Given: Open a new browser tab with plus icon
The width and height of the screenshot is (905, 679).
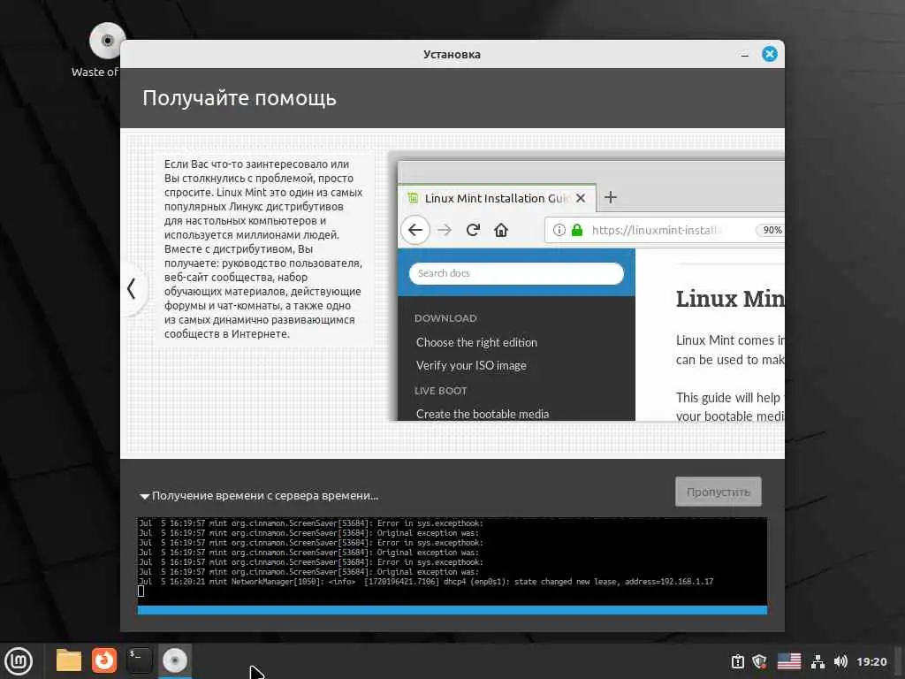Looking at the screenshot, I should click(611, 197).
